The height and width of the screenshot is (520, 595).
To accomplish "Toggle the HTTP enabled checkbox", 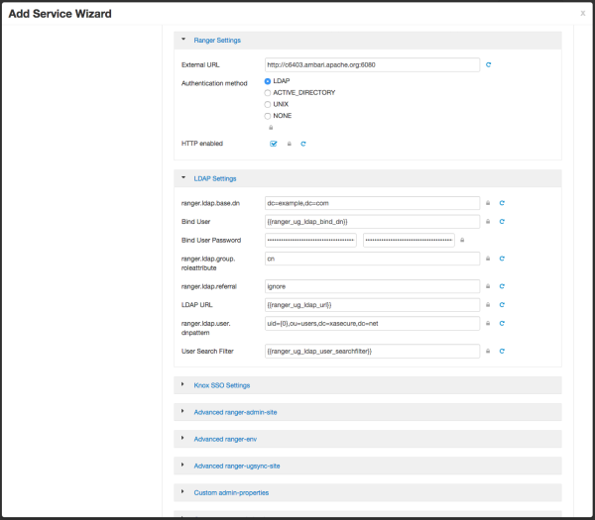I will pos(274,144).
